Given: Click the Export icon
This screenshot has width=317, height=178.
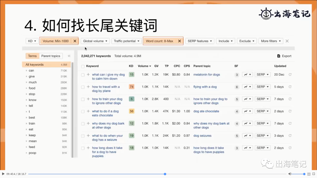Looking at the screenshot, I should tap(279, 56).
